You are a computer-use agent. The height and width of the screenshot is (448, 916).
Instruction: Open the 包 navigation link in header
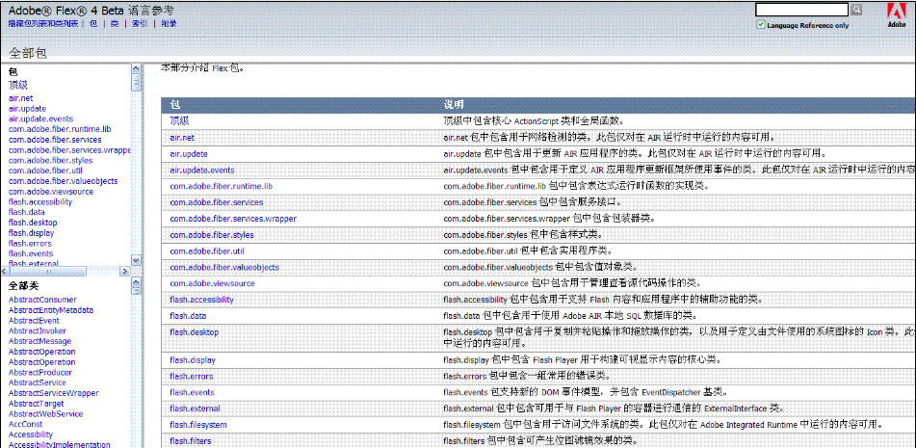coord(92,24)
